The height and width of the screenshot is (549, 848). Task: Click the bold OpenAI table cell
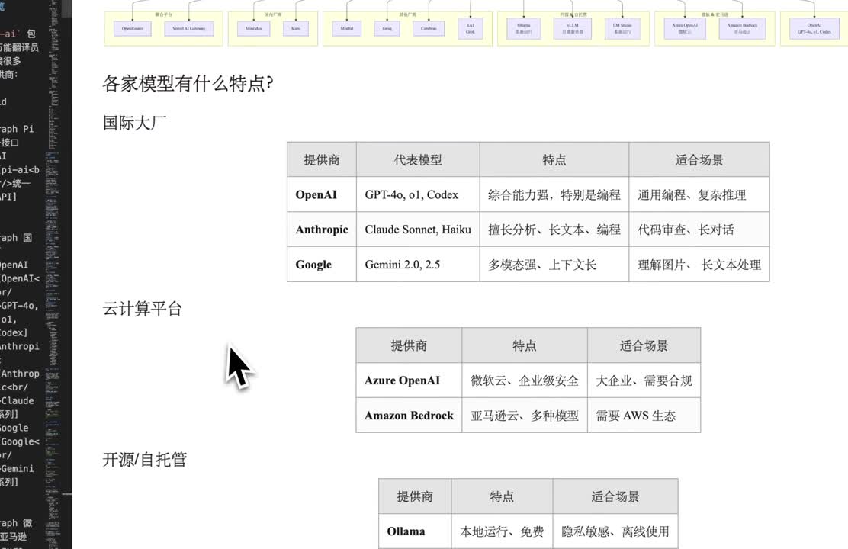(x=322, y=194)
